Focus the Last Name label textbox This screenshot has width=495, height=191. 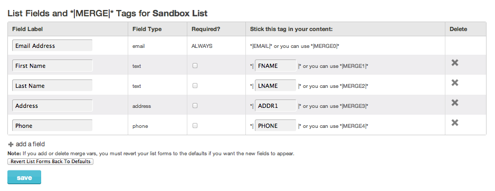pos(52,86)
